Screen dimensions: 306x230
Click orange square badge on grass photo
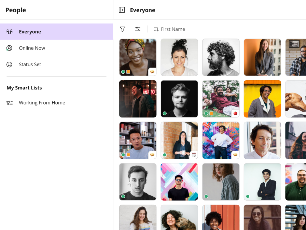pyautogui.click(x=211, y=113)
